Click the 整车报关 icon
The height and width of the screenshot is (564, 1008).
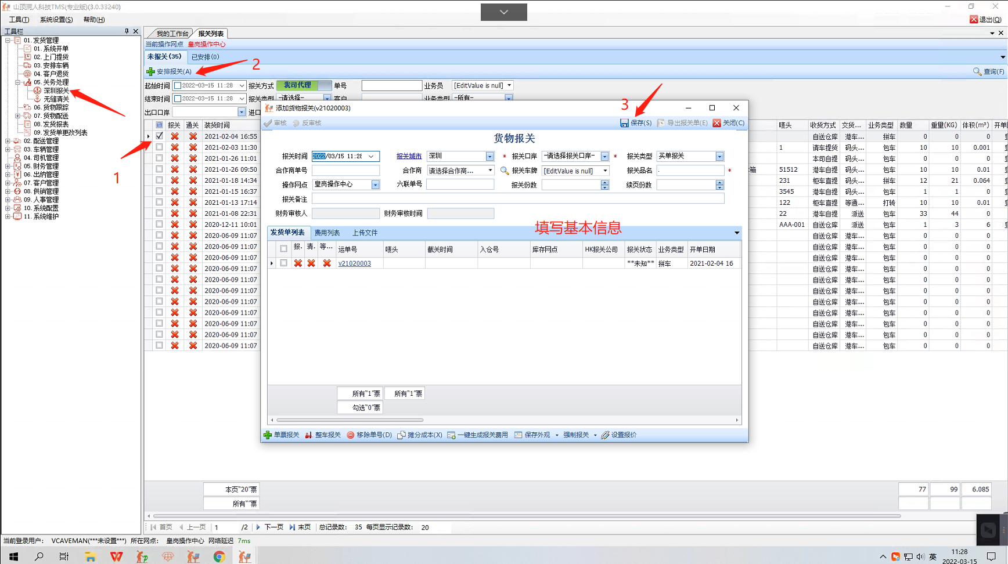tap(309, 435)
